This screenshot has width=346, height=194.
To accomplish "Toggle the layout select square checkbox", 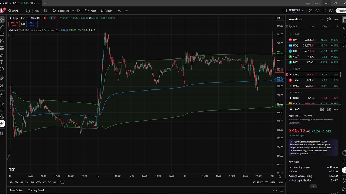I will pyautogui.click(x=285, y=11).
